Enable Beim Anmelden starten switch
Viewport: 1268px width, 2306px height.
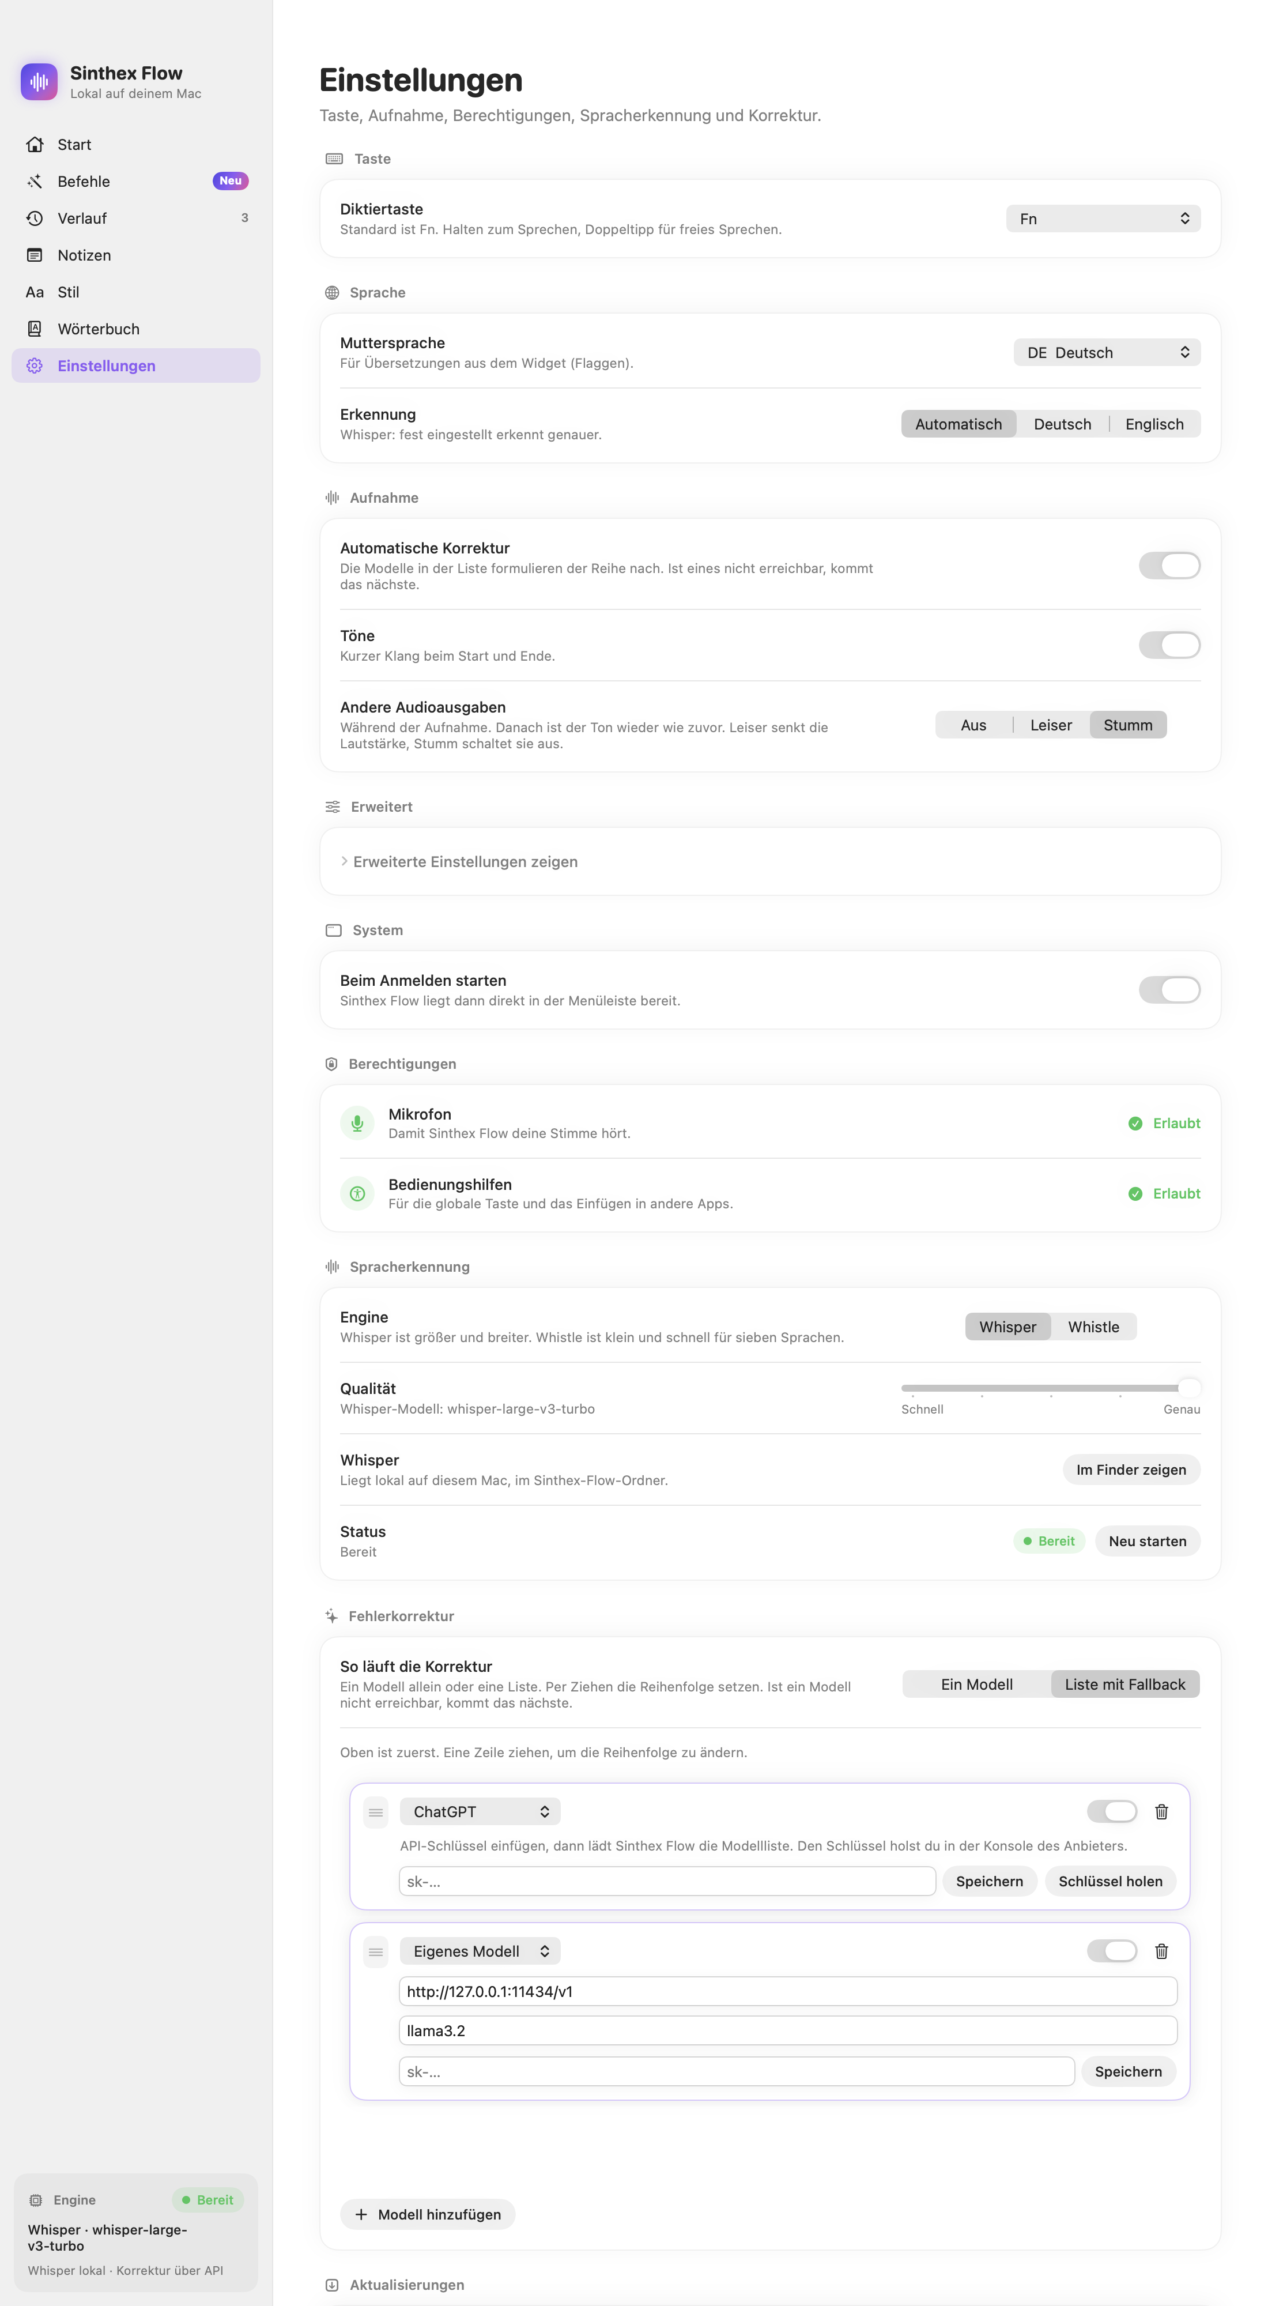tap(1169, 989)
